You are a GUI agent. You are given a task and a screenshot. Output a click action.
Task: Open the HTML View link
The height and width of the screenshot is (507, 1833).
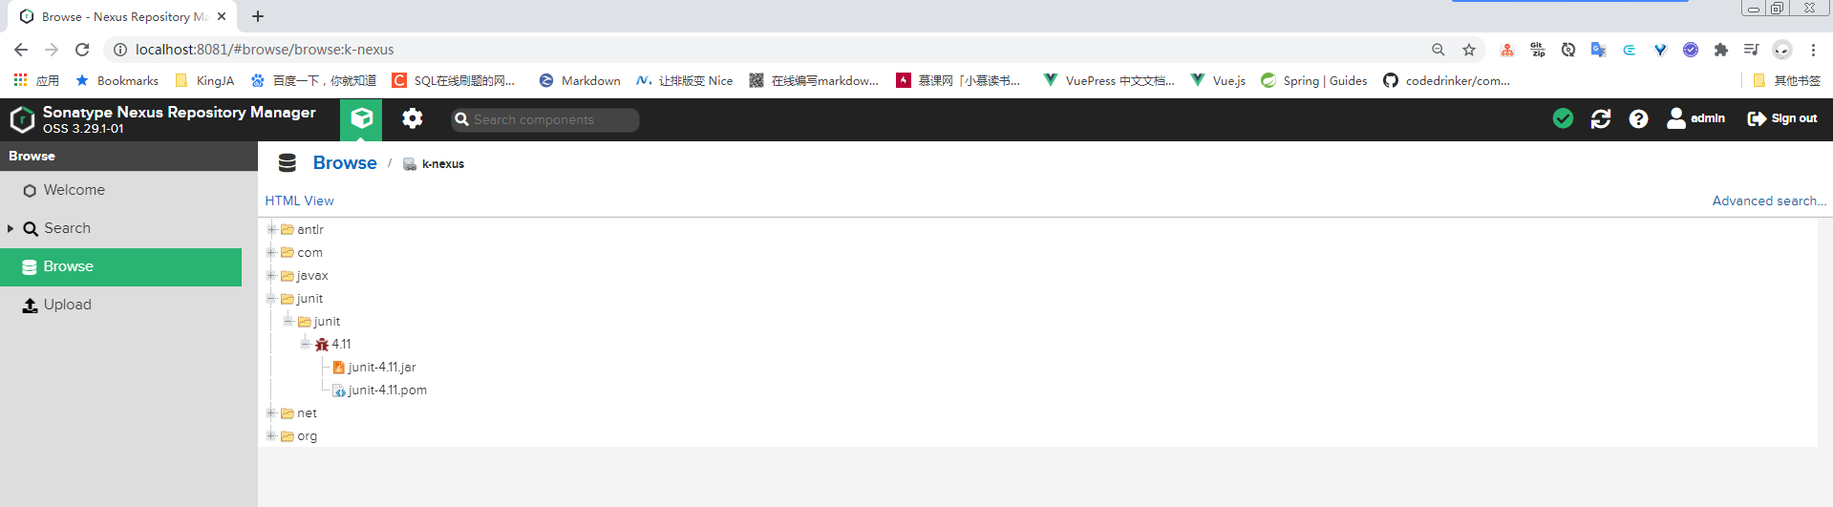(299, 201)
